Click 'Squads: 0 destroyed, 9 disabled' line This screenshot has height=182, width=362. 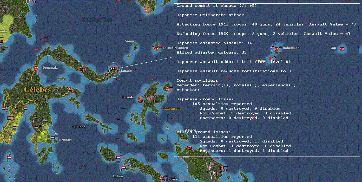(x=240, y=109)
